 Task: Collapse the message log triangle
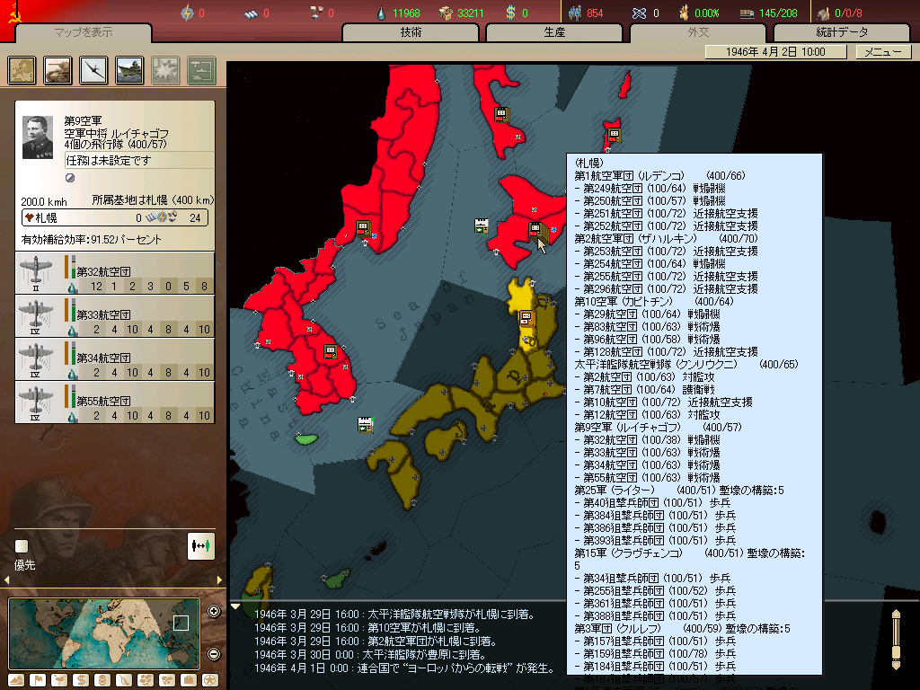tap(235, 606)
